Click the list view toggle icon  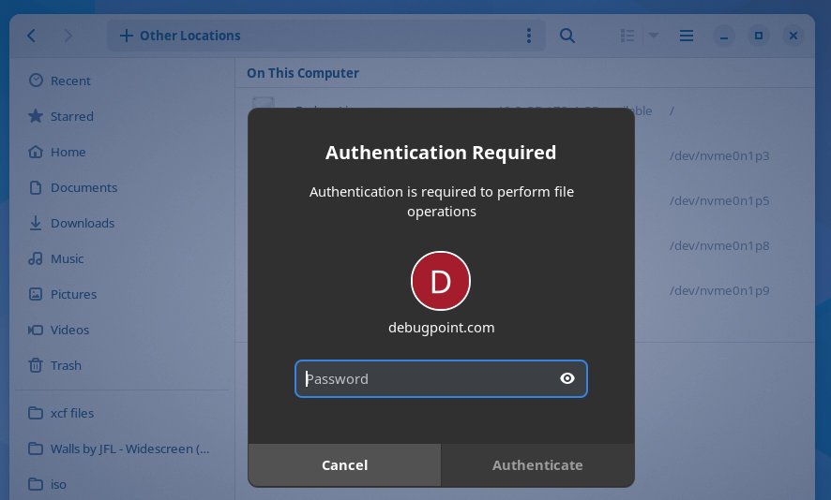click(x=628, y=36)
